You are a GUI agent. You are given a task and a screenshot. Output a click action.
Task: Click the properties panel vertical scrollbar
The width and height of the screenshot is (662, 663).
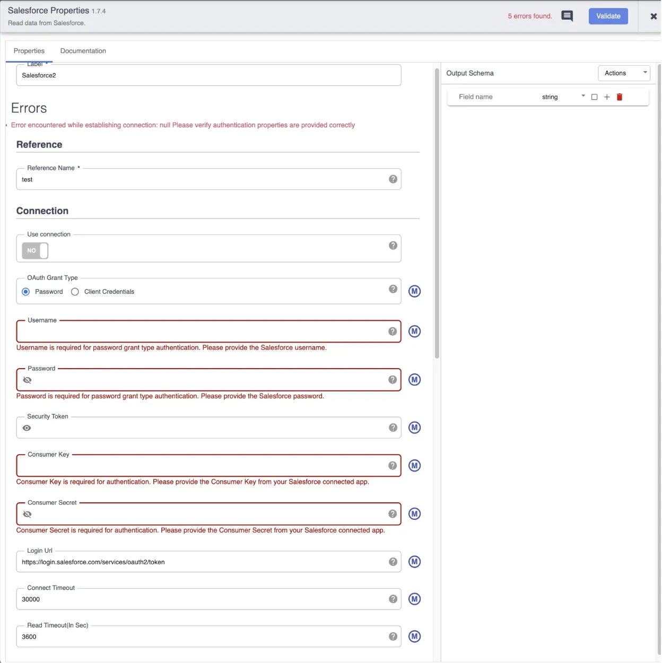(437, 213)
